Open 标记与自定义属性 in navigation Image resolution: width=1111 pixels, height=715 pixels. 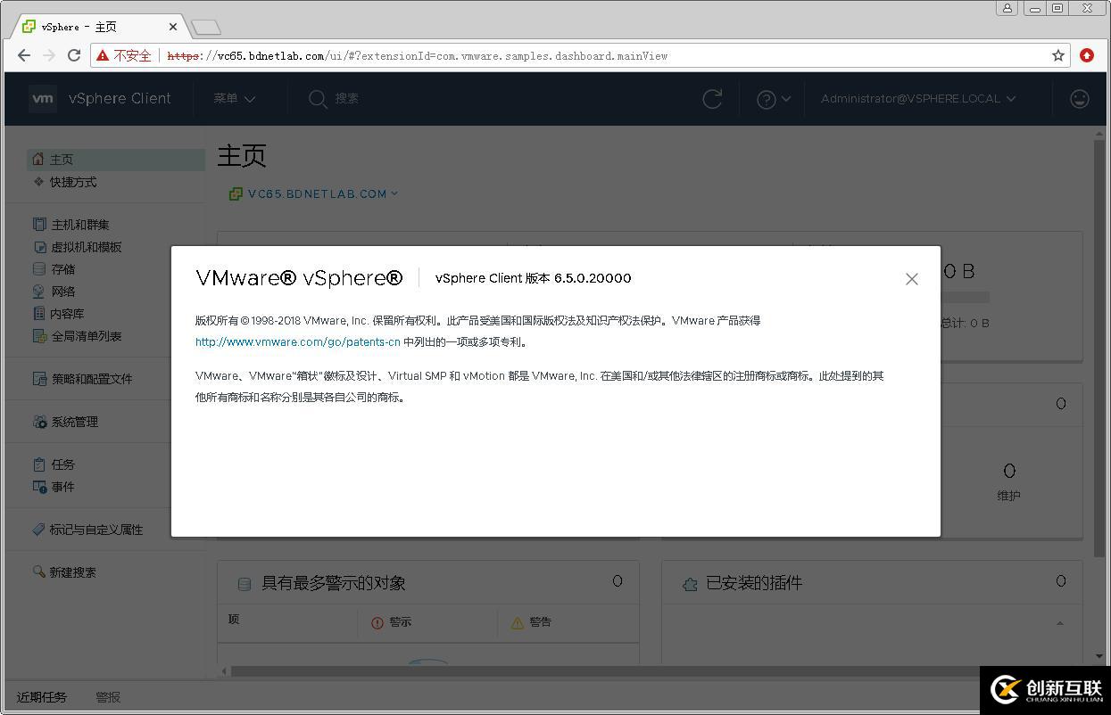pyautogui.click(x=96, y=530)
